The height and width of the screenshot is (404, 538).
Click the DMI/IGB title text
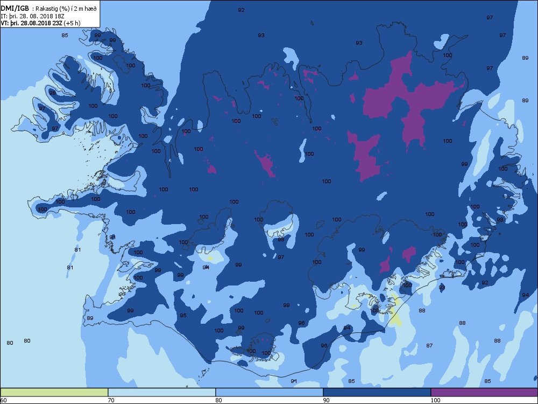15,9
